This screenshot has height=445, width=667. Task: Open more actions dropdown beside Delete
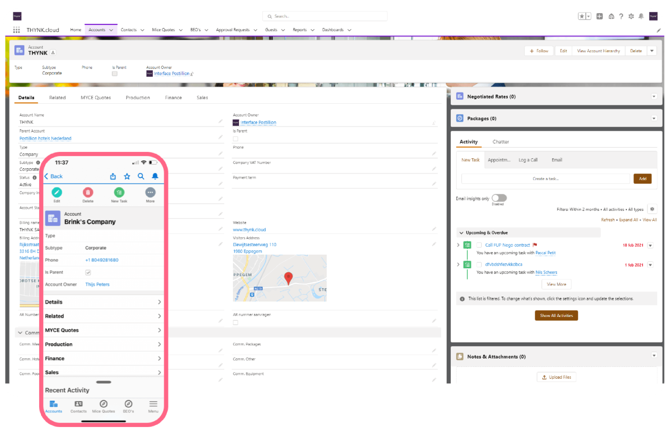pos(652,51)
